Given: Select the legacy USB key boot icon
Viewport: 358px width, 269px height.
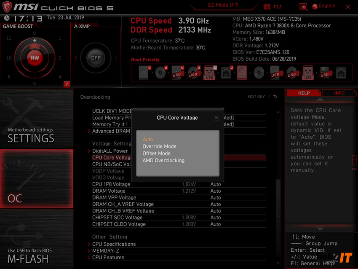Looking at the screenshot, I should [x=308, y=73].
